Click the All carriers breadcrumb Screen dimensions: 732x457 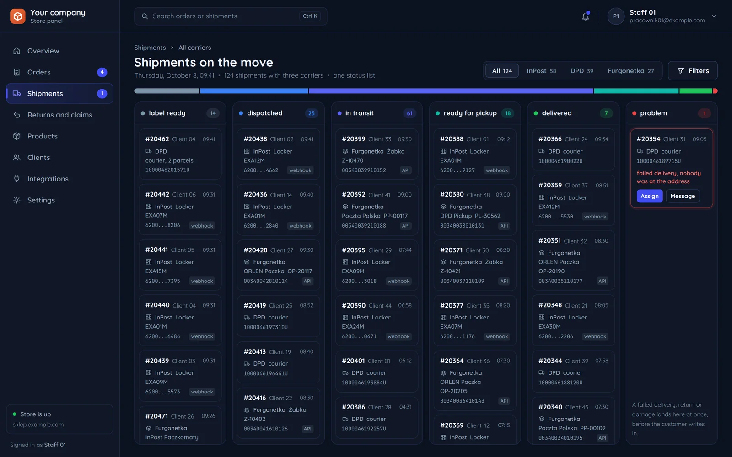pos(195,48)
